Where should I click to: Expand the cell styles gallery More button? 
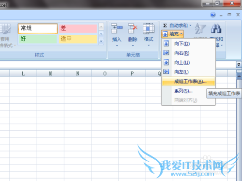pyautogui.click(x=101, y=42)
